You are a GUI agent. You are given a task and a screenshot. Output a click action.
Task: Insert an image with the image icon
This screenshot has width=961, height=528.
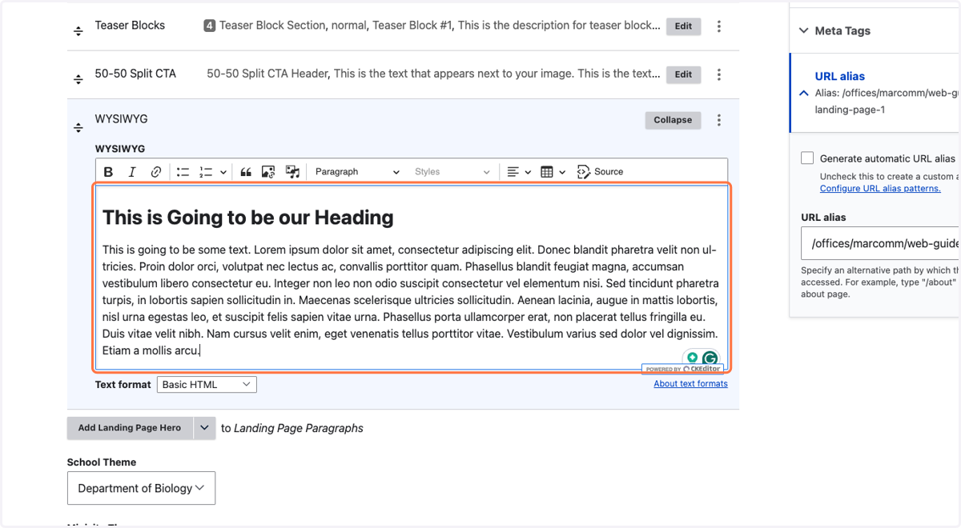coord(268,172)
